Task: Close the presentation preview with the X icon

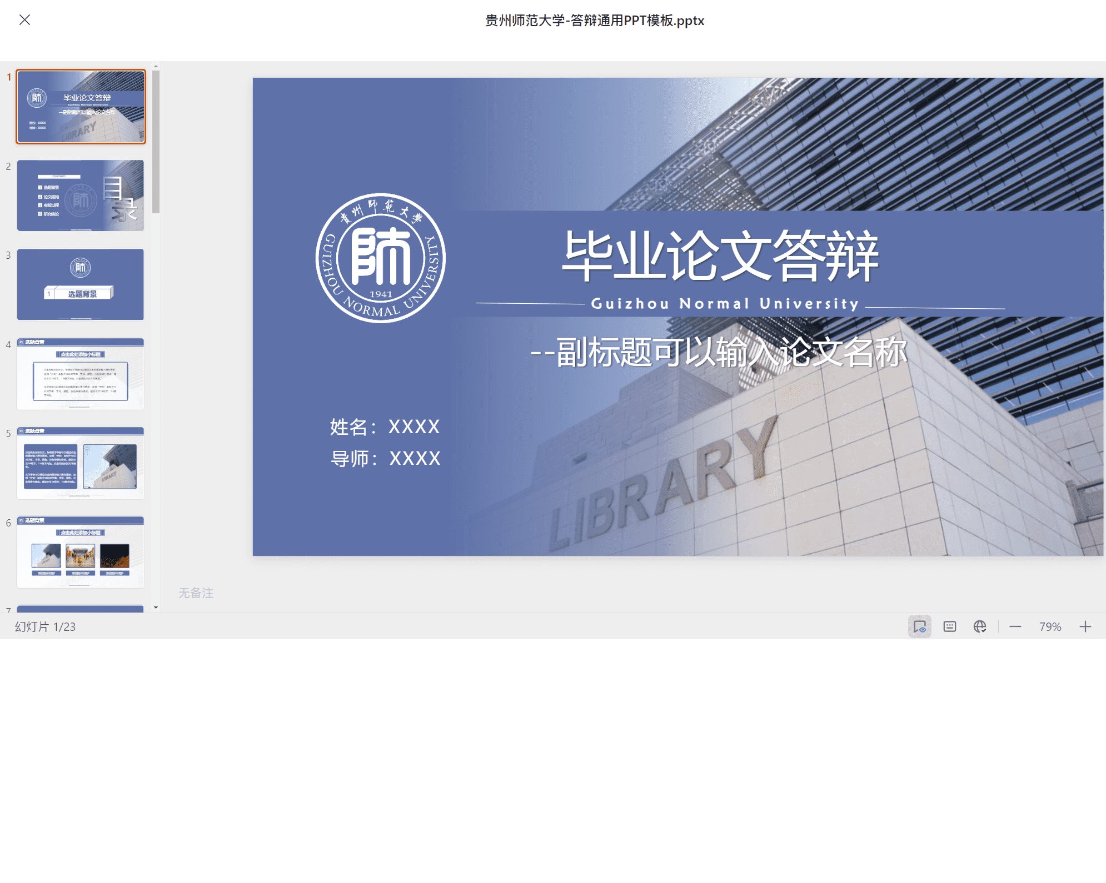Action: [24, 20]
